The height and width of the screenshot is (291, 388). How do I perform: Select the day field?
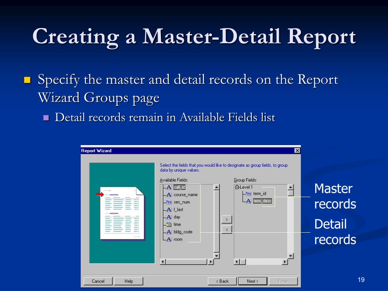pos(177,217)
